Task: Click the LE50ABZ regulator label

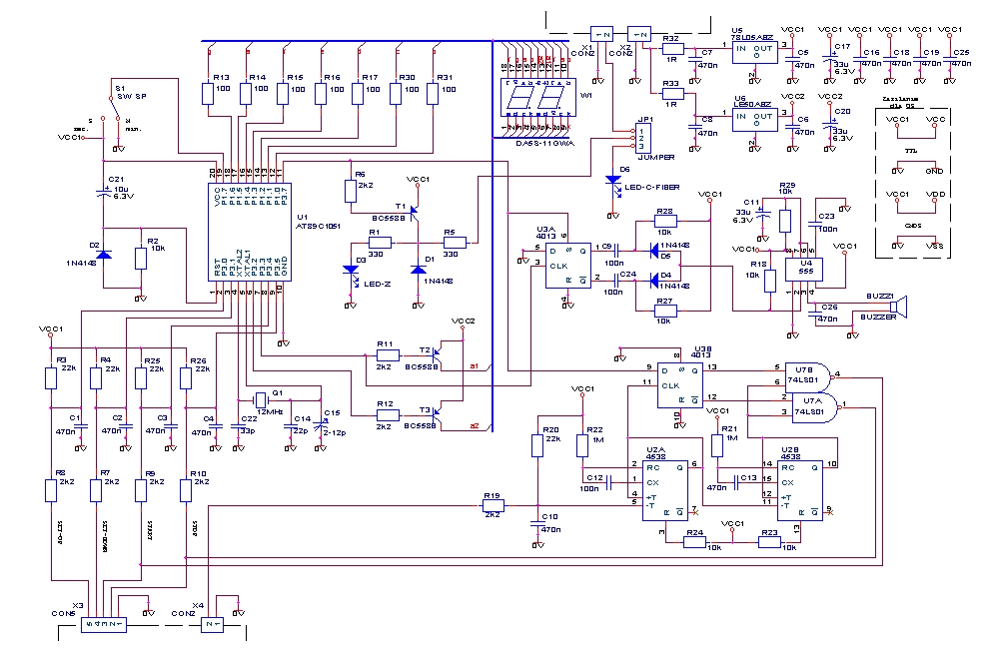Action: click(x=752, y=105)
